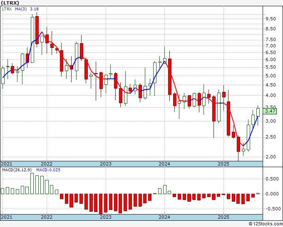The image size is (283, 227).
Task: Click the latest green candle beside 3.47 tag
Action: pos(258,113)
